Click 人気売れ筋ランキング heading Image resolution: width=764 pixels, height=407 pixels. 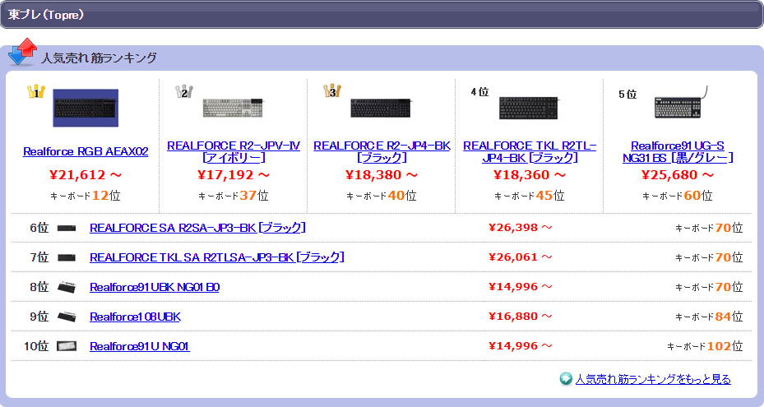99,58
